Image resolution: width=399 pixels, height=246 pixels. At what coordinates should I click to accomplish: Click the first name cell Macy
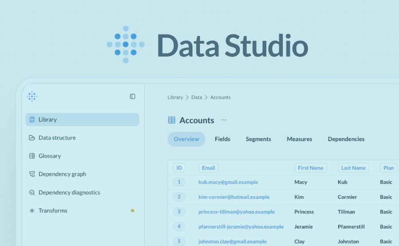[301, 182]
